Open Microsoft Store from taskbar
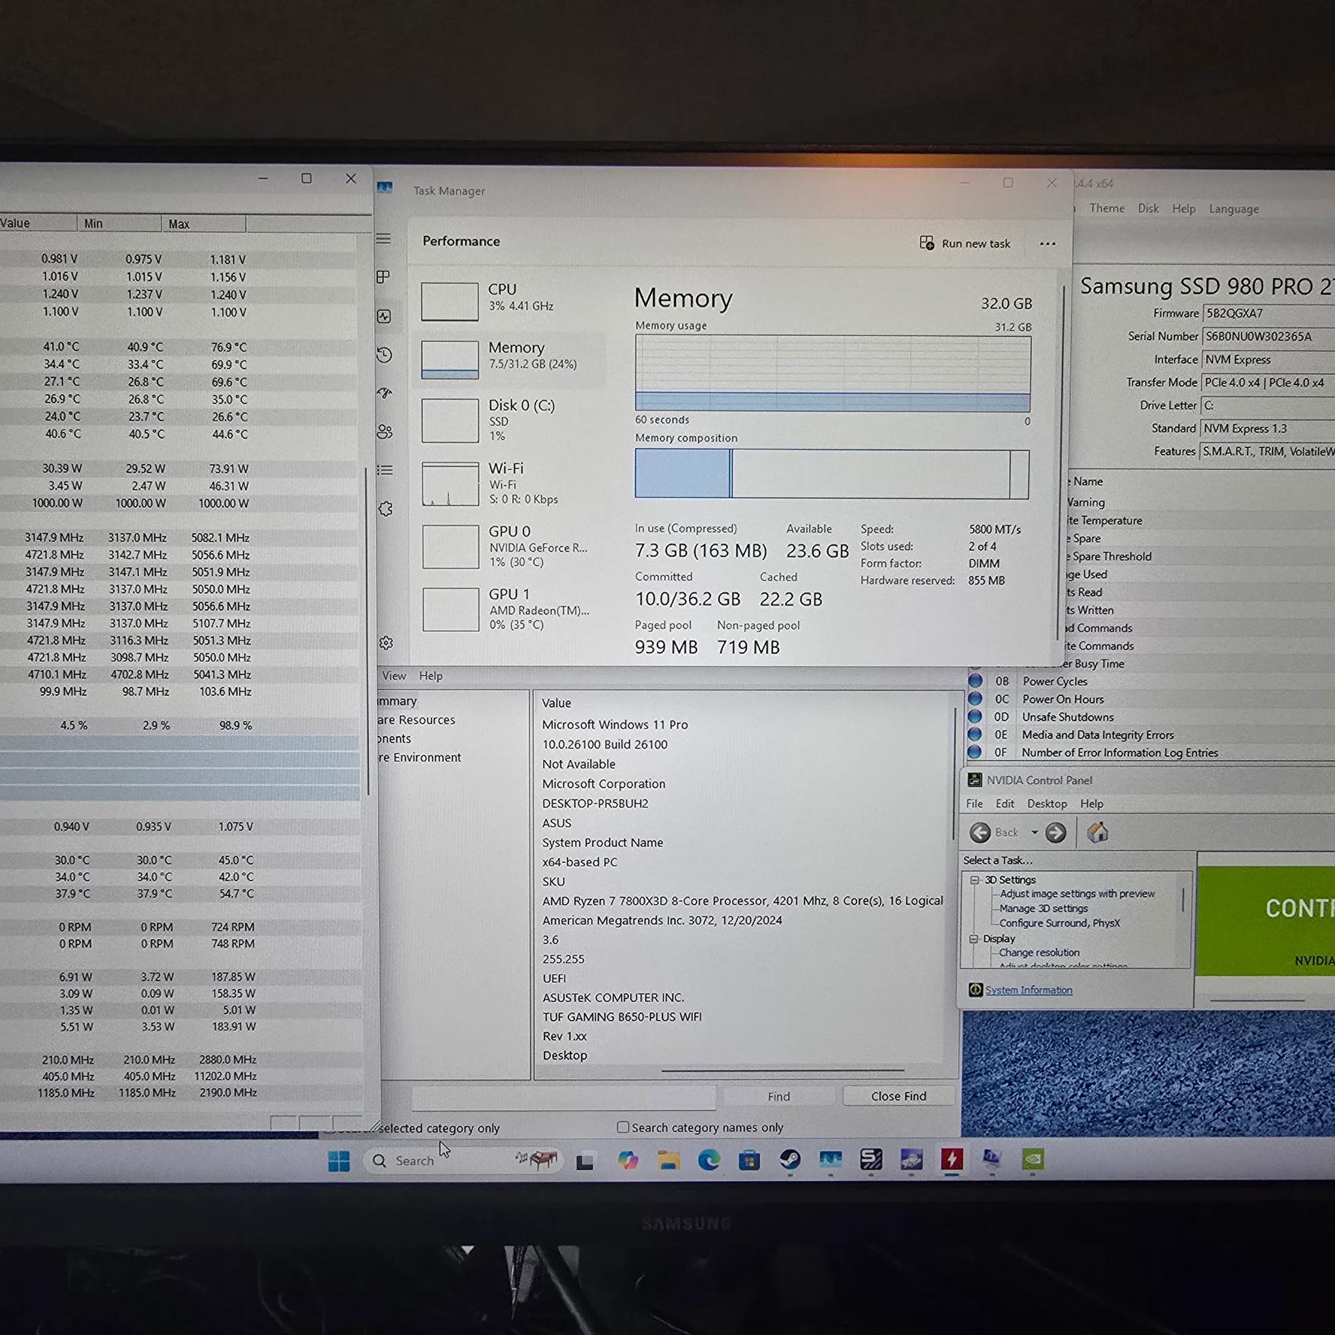The height and width of the screenshot is (1335, 1335). [x=749, y=1160]
